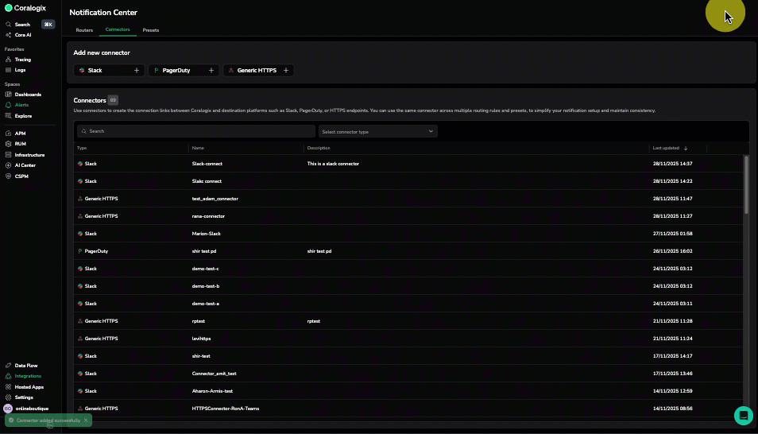Open the chat support widget
Screen dimensions: 758x434
pos(743,415)
